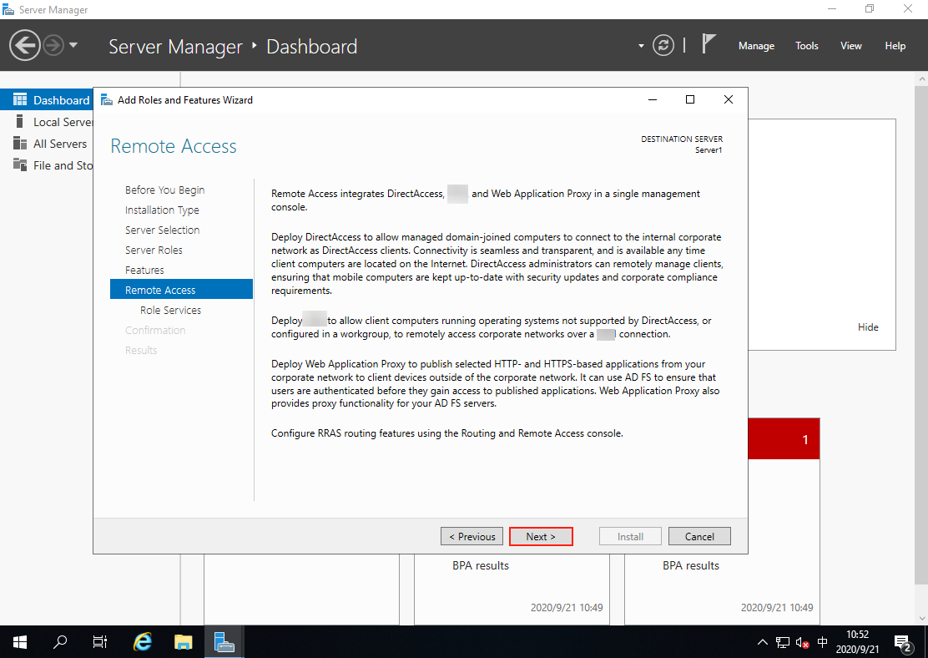Click the Cancel button

pos(699,537)
